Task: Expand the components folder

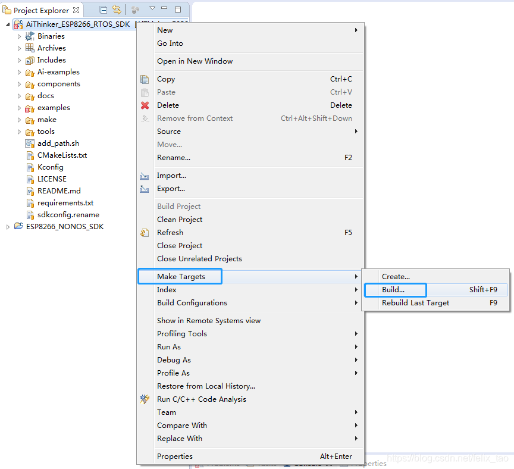Action: (19, 85)
